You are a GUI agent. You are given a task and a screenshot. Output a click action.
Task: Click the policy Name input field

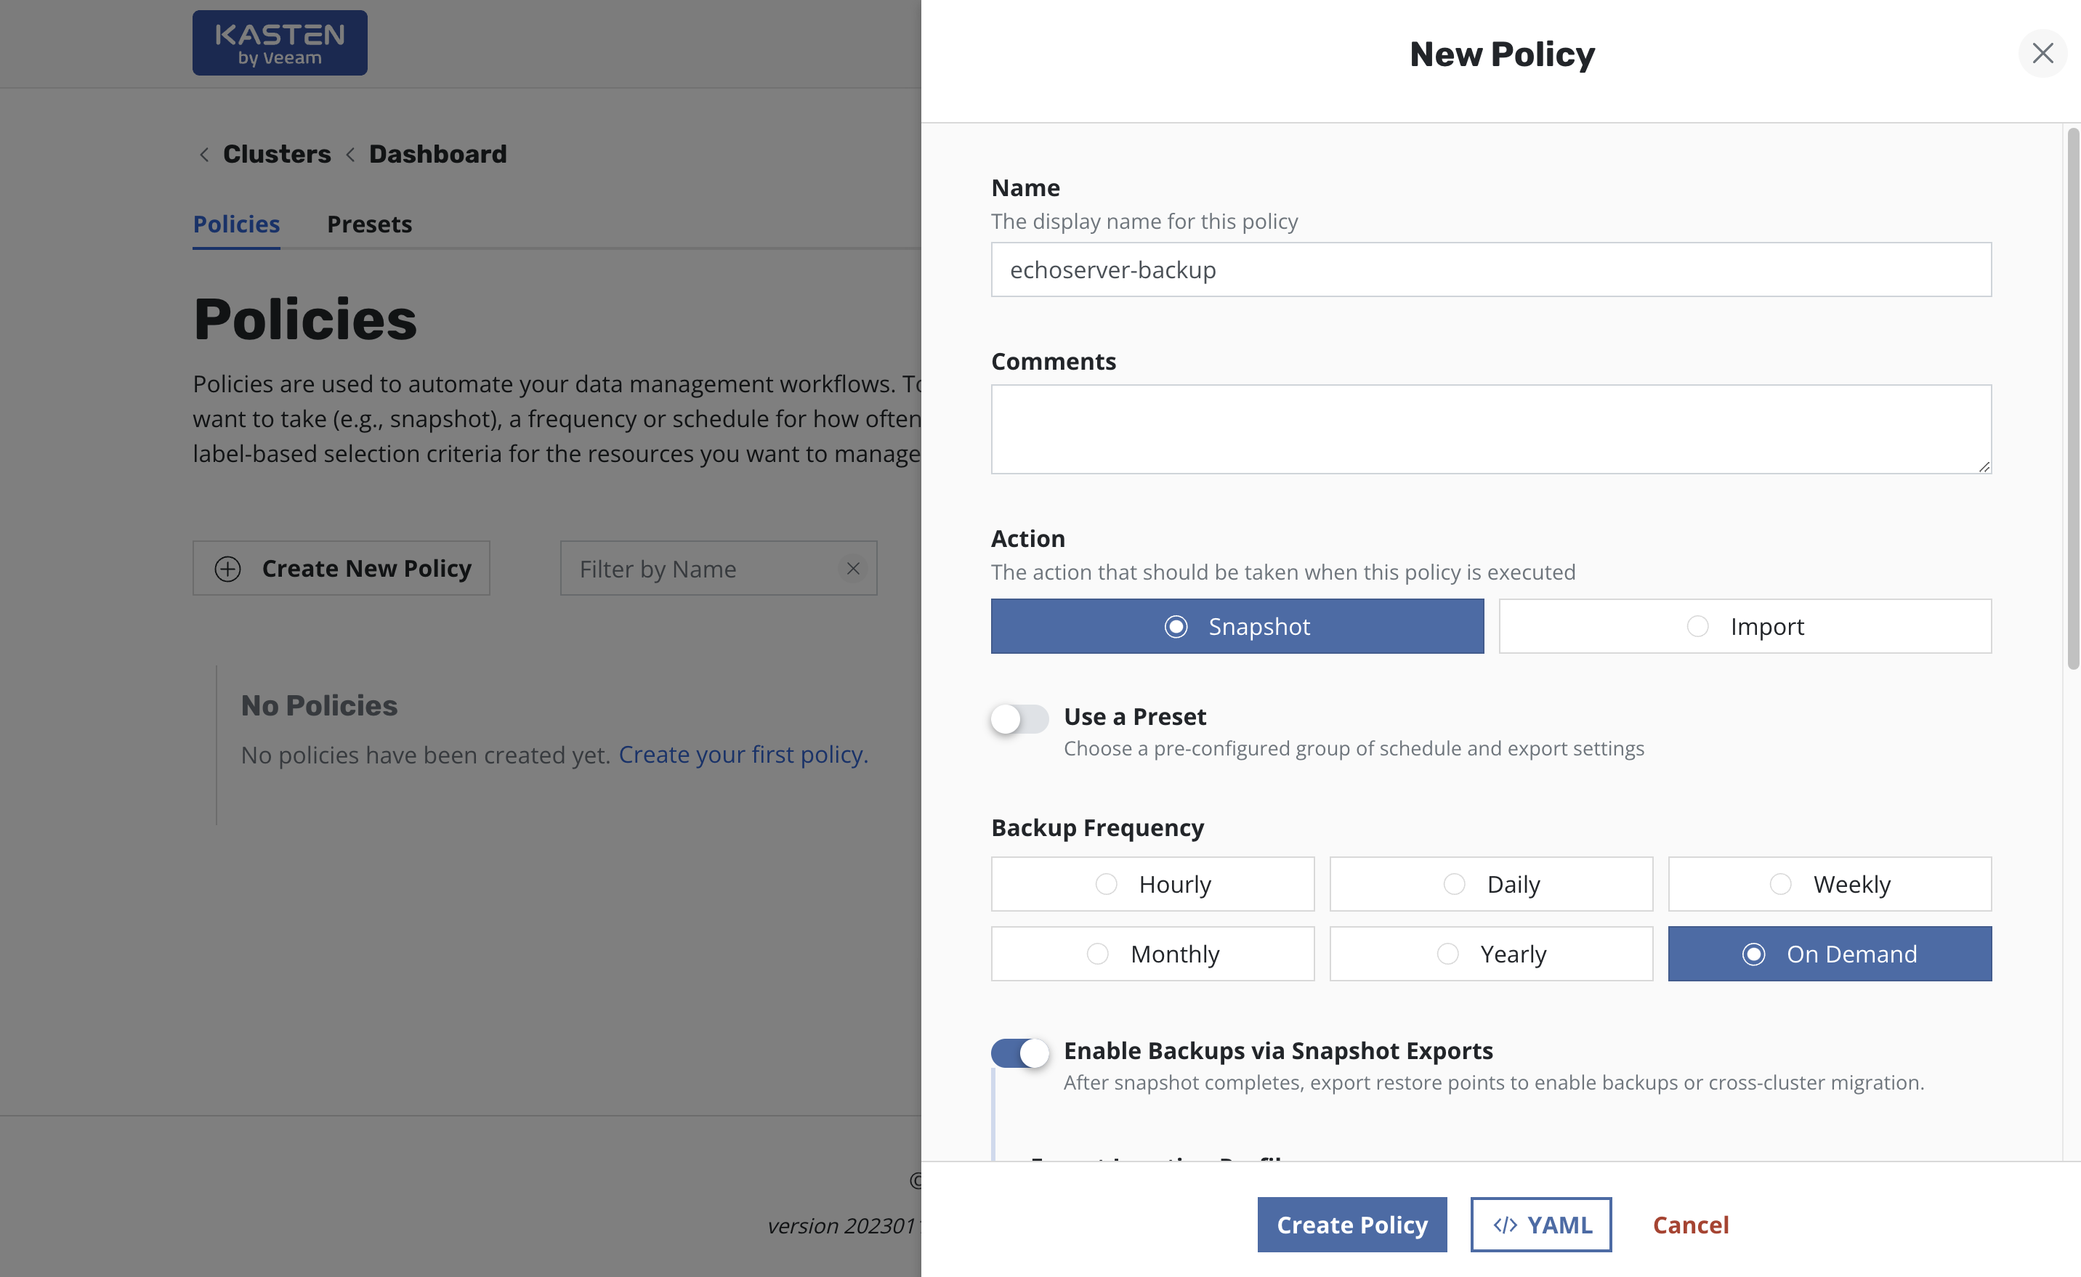click(x=1491, y=269)
